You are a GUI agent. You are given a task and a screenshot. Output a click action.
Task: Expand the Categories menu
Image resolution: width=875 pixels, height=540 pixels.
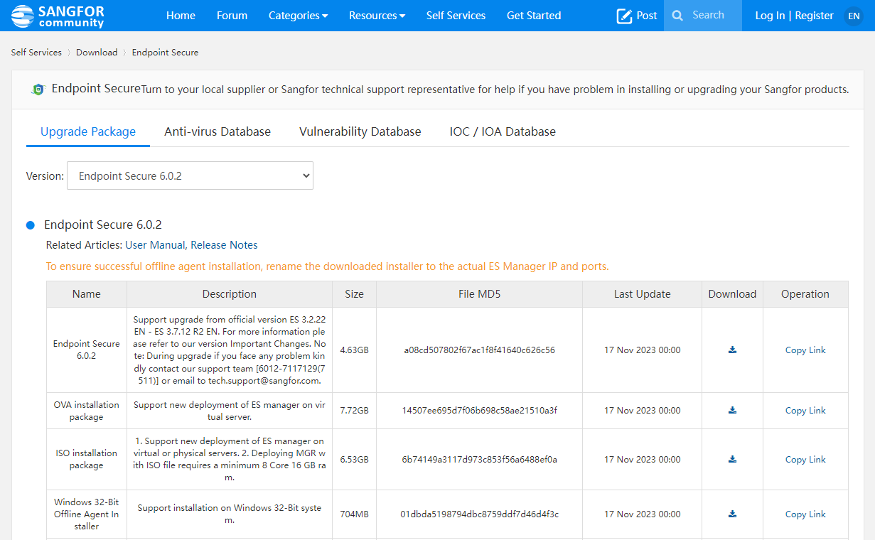tap(298, 16)
